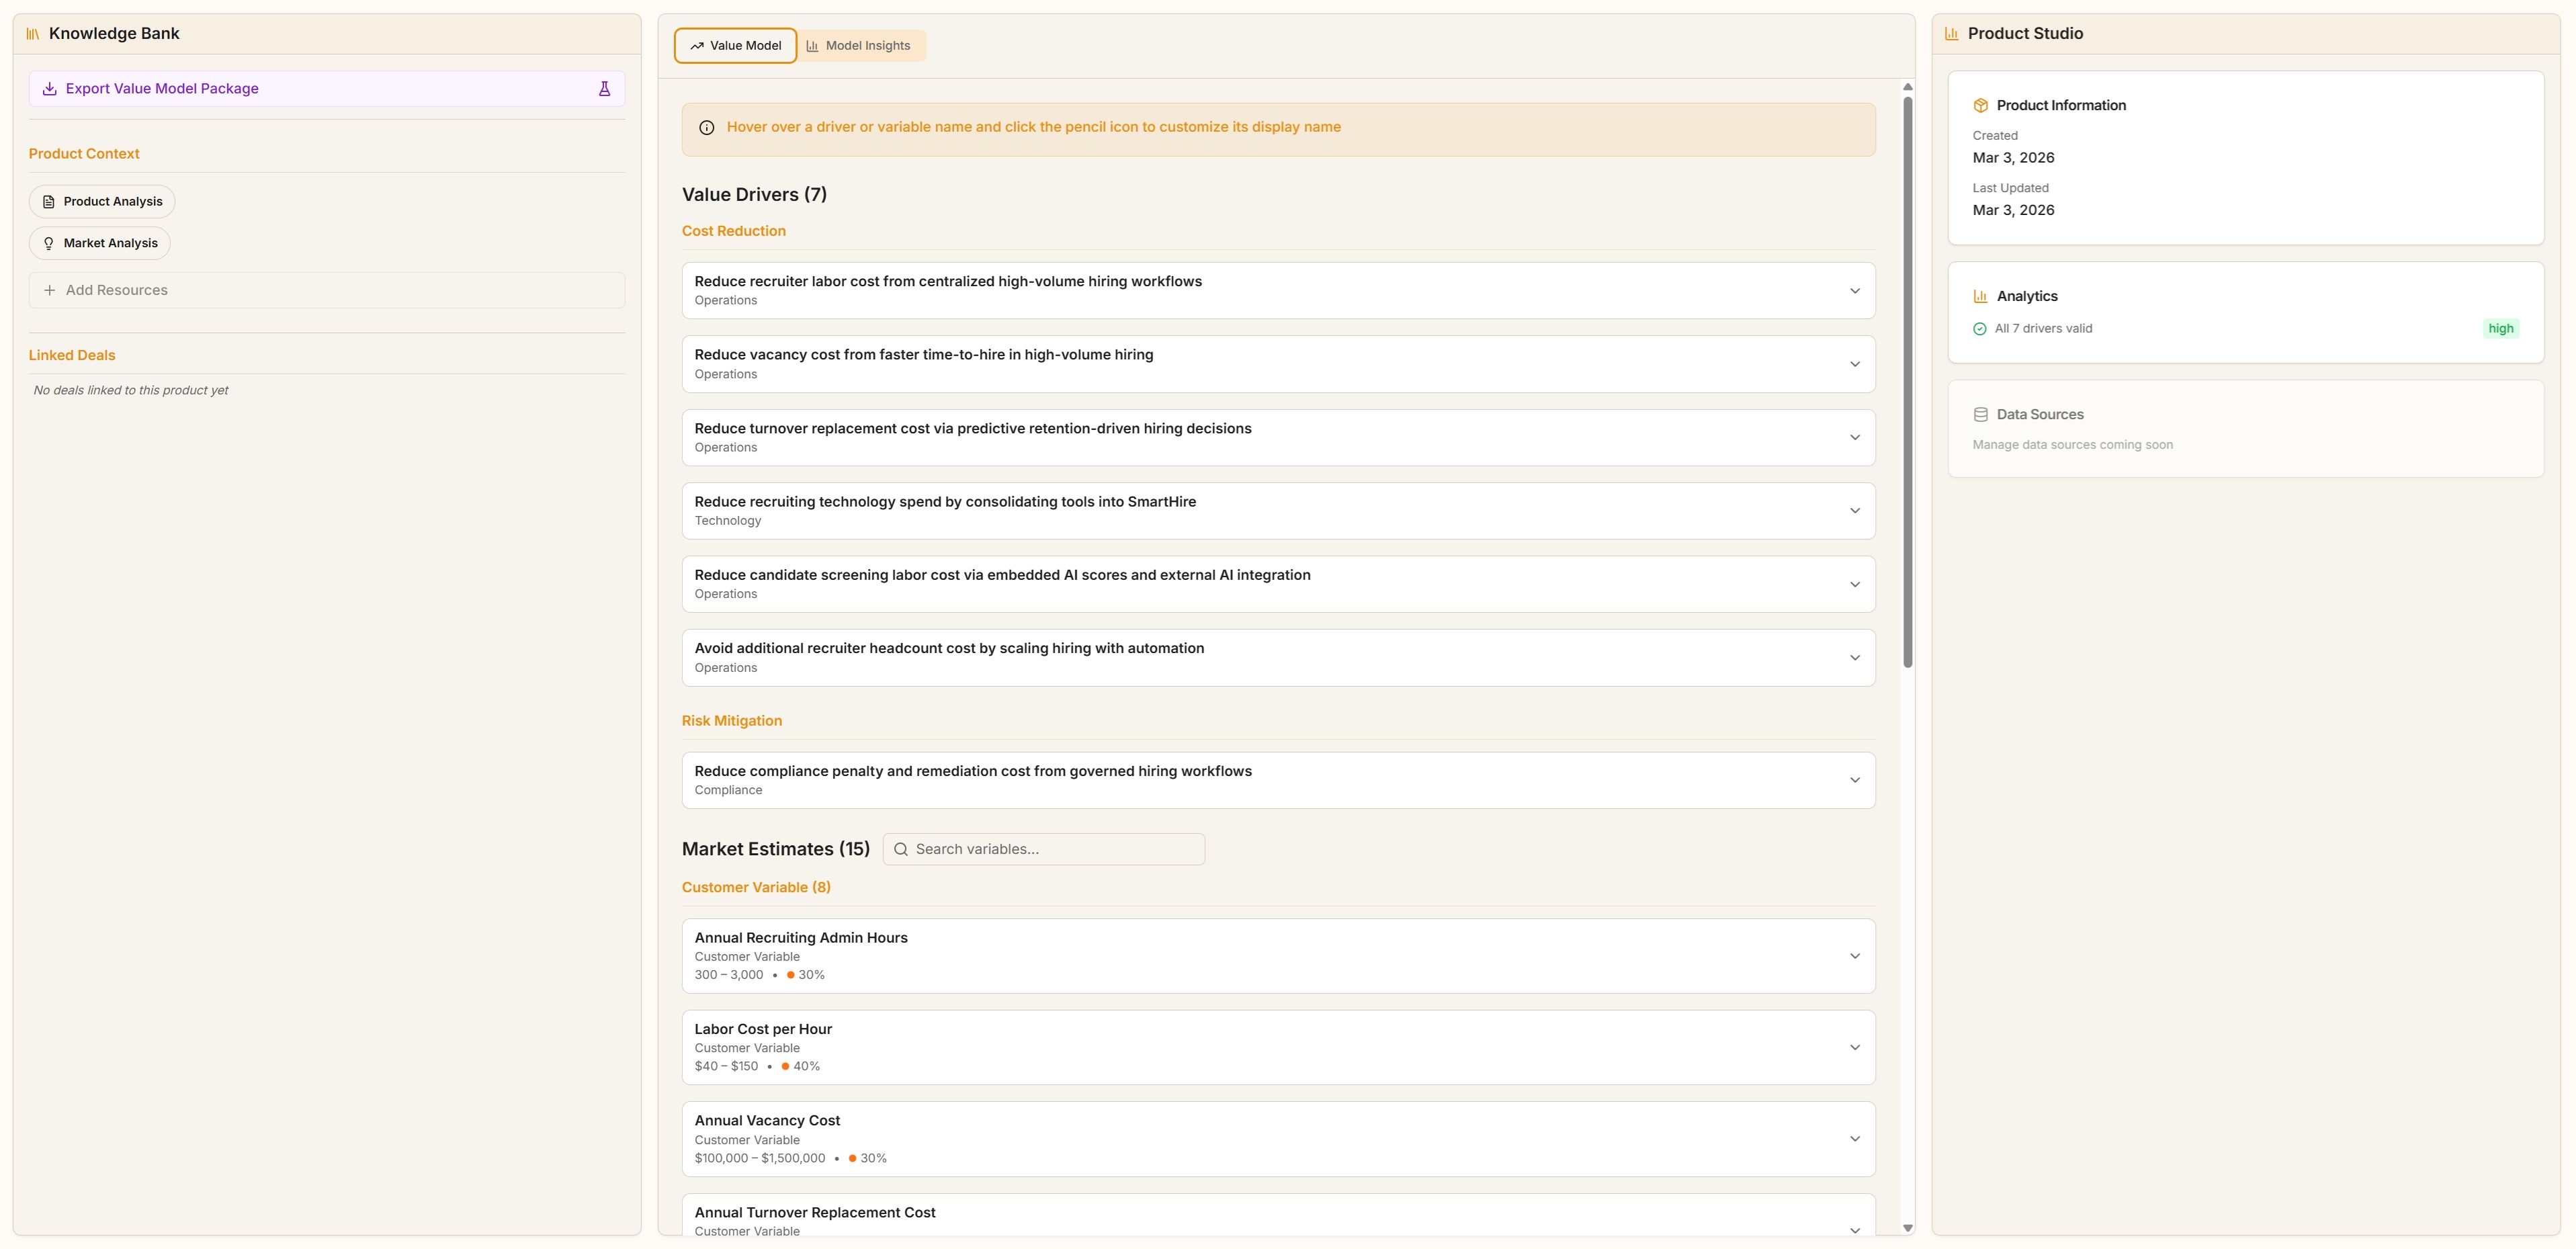The image size is (2576, 1249).
Task: Click the download icon beside Export Value Model
Action: [49, 89]
